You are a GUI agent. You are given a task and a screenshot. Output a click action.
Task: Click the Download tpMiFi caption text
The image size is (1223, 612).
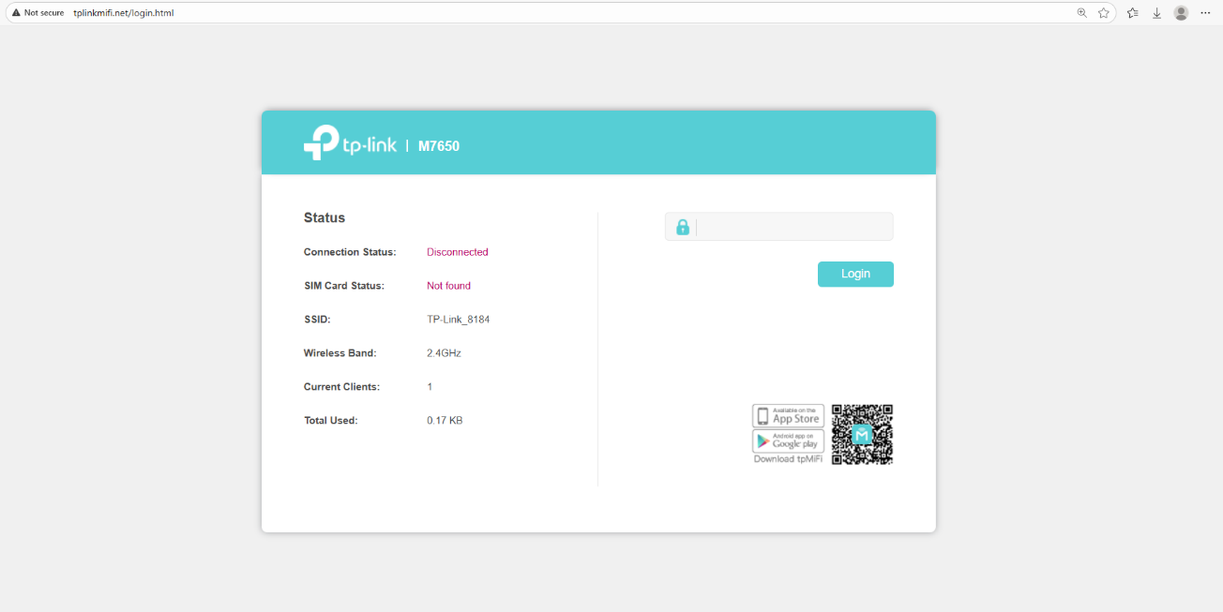(788, 459)
